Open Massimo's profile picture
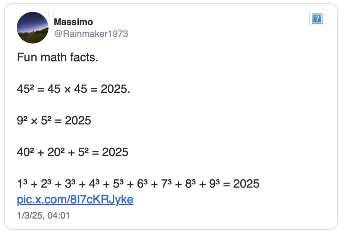The height and width of the screenshot is (237, 344). pos(33,27)
